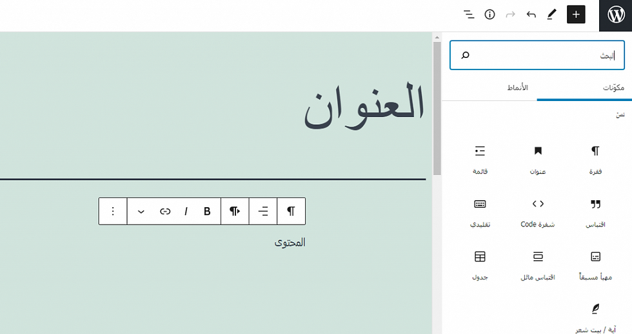Screen dimensions: 632x334
Task: Open the list view outline icon
Action: pos(469,15)
